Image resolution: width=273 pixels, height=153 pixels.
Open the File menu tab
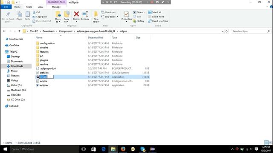[6, 7]
